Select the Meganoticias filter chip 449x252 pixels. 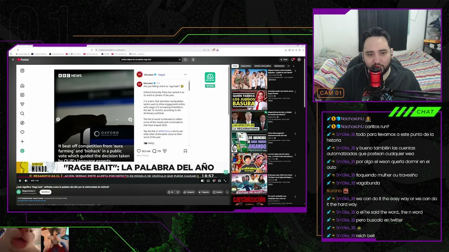[246, 66]
